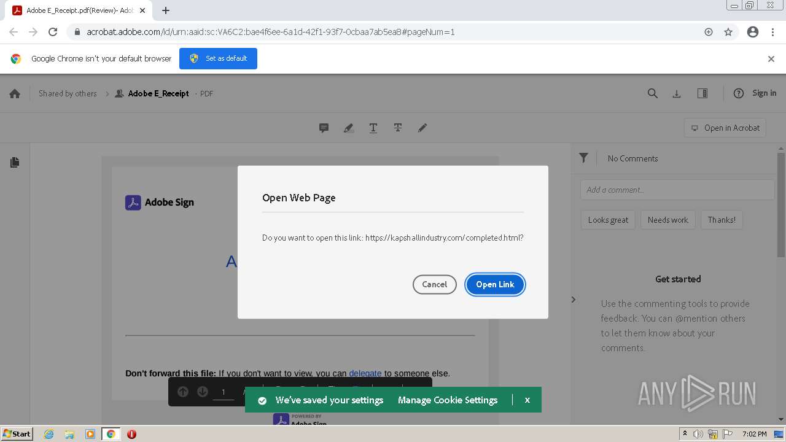Viewport: 786px width, 442px height.
Task: Open a new browser tab
Action: click(166, 10)
